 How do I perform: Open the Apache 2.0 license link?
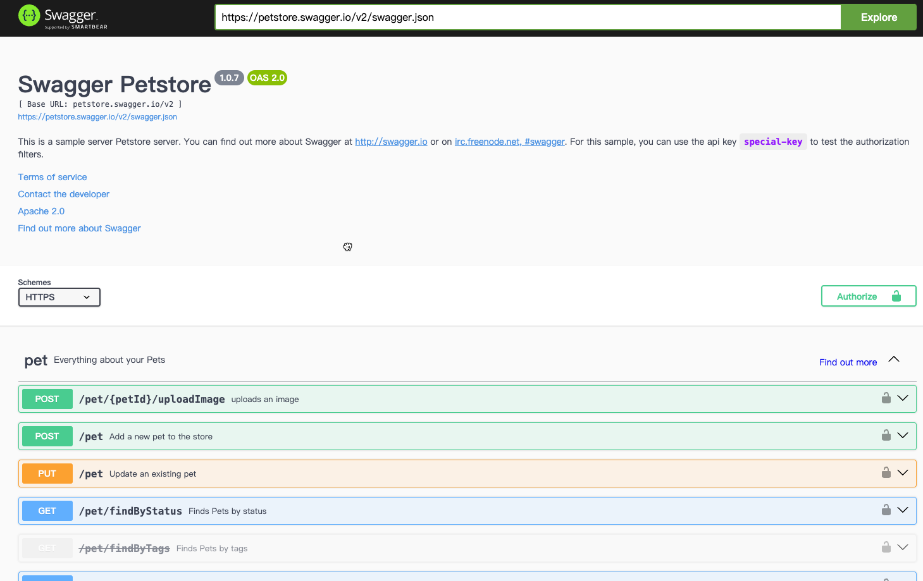click(x=41, y=211)
